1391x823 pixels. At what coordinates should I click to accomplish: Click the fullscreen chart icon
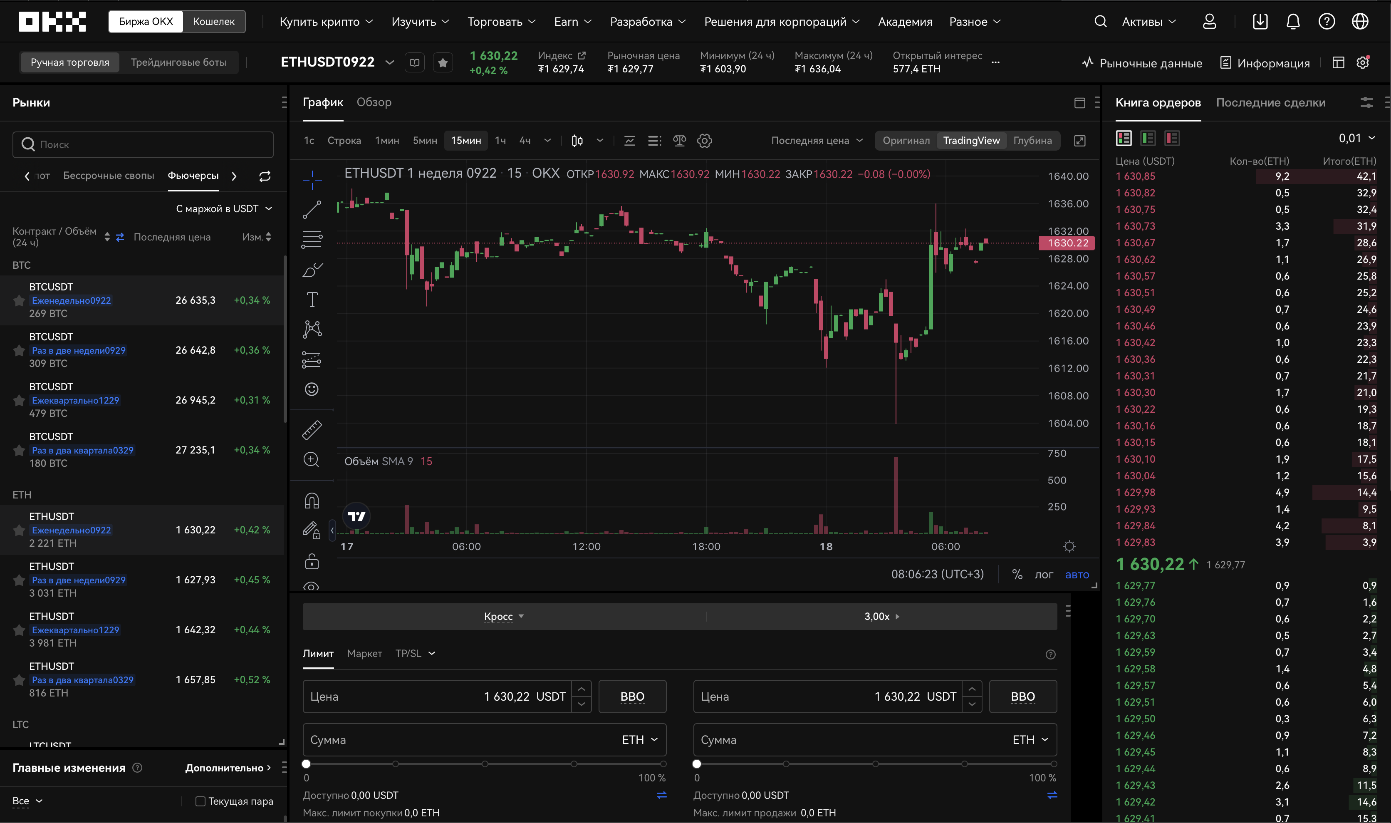click(1079, 141)
